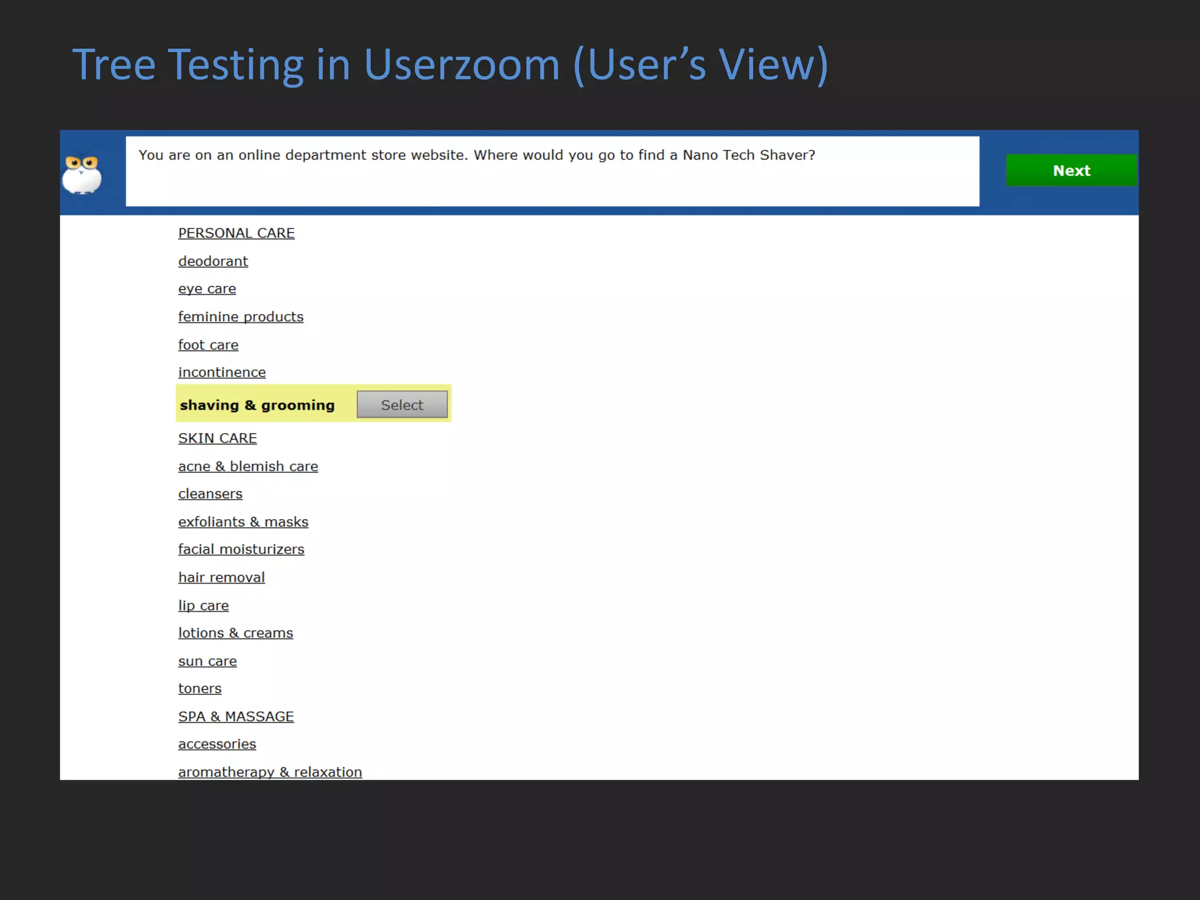This screenshot has height=900, width=1200.
Task: Go to the foot care link
Action: tap(208, 345)
